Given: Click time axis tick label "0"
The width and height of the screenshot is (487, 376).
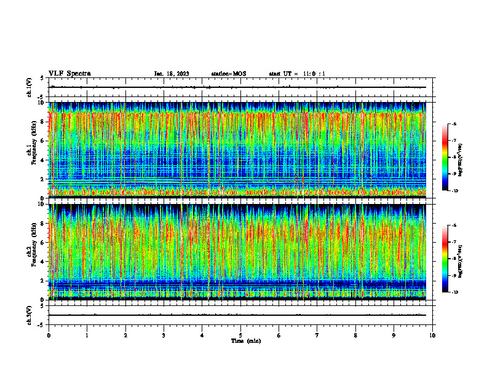Looking at the screenshot, I should tap(49, 335).
